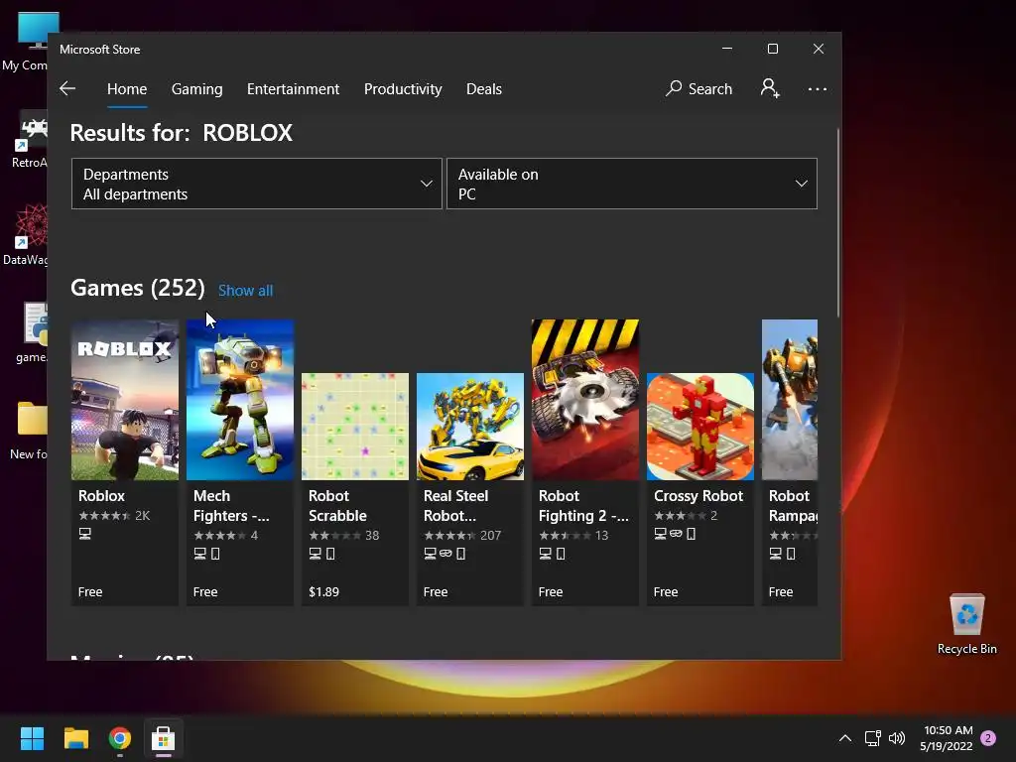Screen dimensions: 1016x762
Task: Click the network tray icon
Action: pos(872,738)
